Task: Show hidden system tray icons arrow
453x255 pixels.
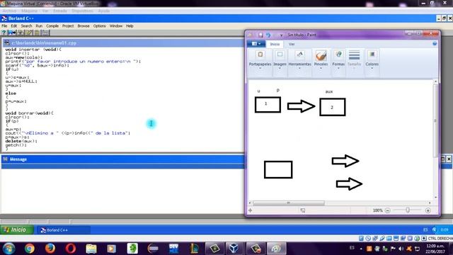Action: (x=361, y=249)
